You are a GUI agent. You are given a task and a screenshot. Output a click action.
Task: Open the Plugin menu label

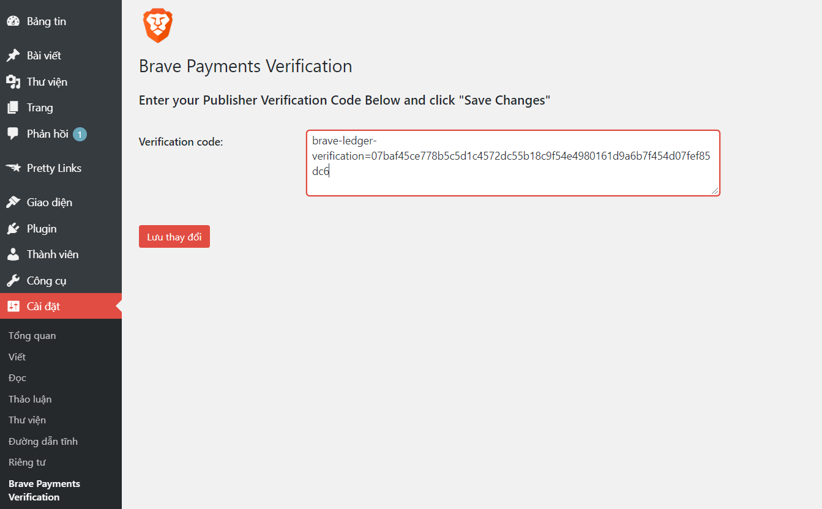pos(42,229)
